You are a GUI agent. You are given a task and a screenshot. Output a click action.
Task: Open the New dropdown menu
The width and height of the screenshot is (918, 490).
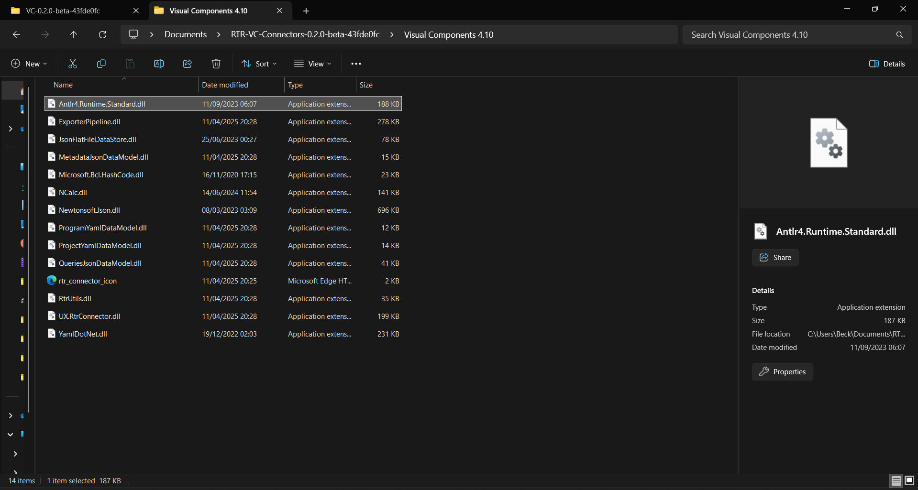29,64
